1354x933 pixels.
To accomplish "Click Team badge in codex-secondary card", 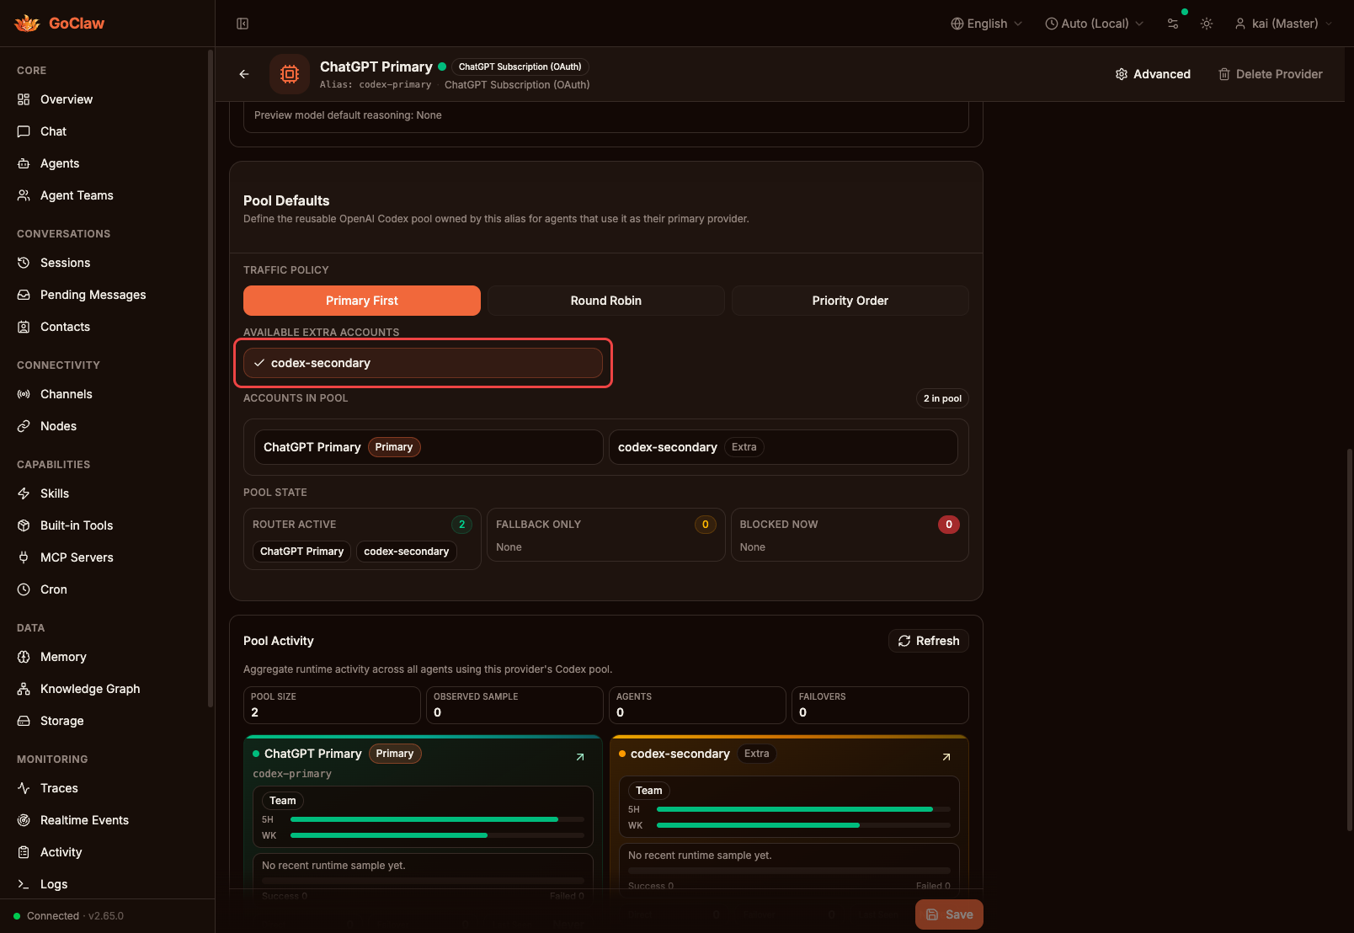I will tap(649, 791).
